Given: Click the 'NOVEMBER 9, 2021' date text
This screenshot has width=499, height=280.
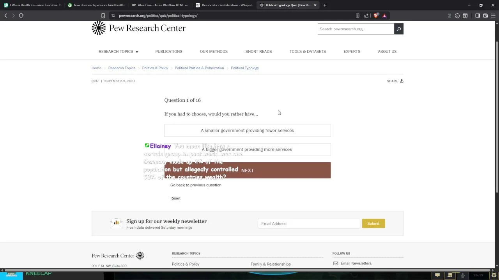Looking at the screenshot, I should coord(120,81).
